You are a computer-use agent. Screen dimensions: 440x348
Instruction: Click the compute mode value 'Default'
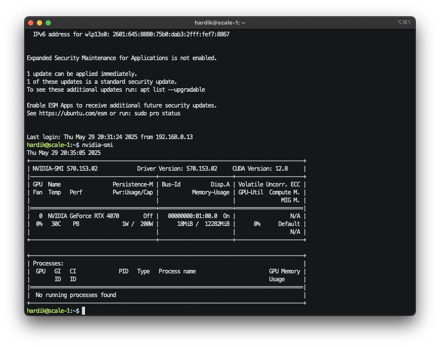point(289,224)
